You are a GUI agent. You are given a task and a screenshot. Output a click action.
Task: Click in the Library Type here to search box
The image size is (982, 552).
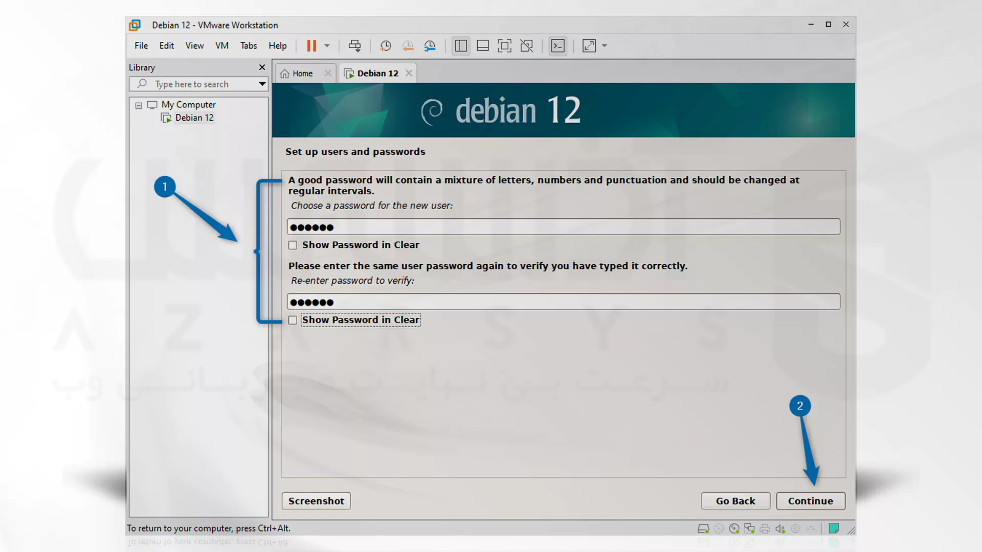pos(198,84)
